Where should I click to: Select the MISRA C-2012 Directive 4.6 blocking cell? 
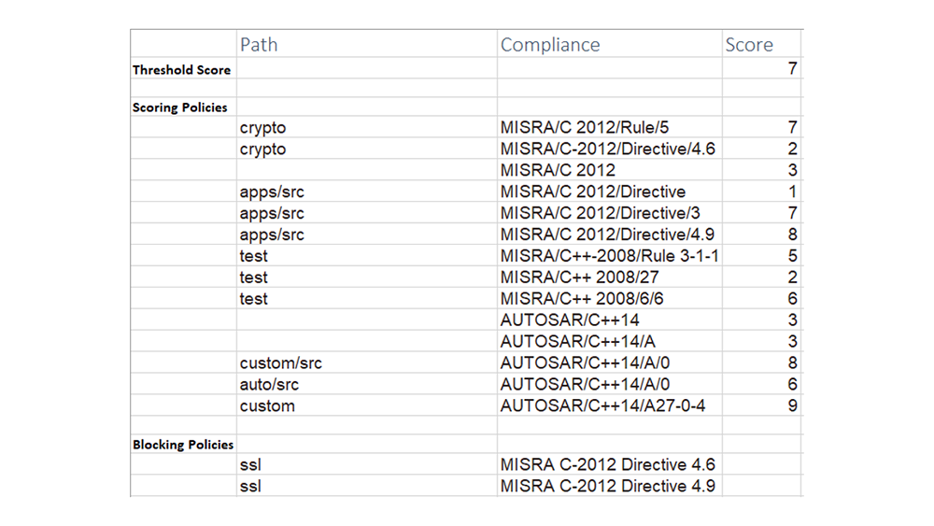click(609, 465)
